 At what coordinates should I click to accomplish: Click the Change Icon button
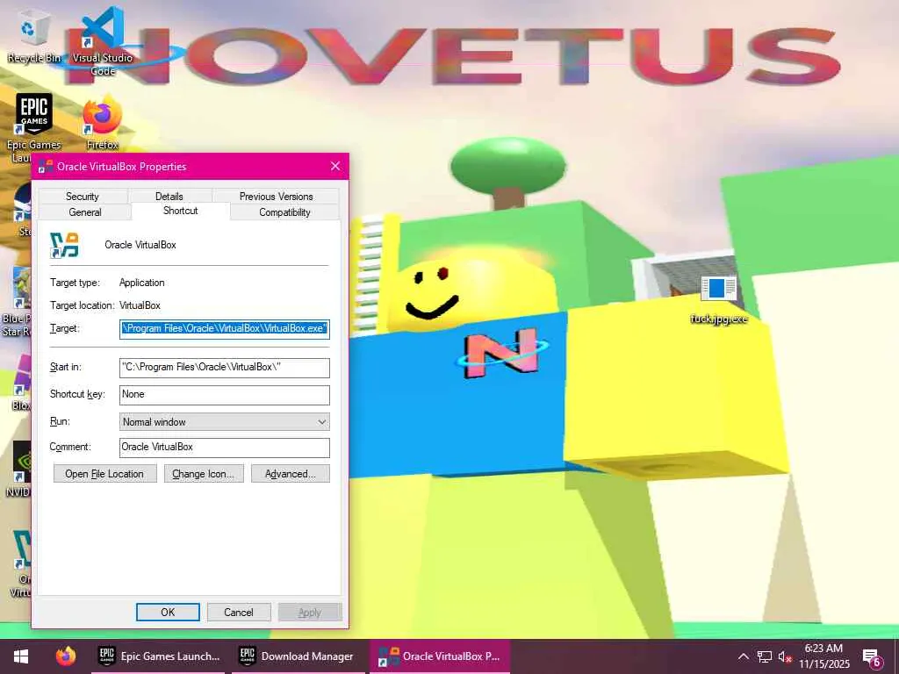tap(204, 474)
